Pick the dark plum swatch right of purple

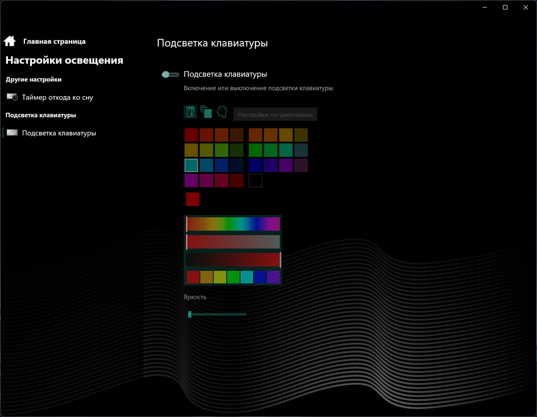[x=301, y=166]
